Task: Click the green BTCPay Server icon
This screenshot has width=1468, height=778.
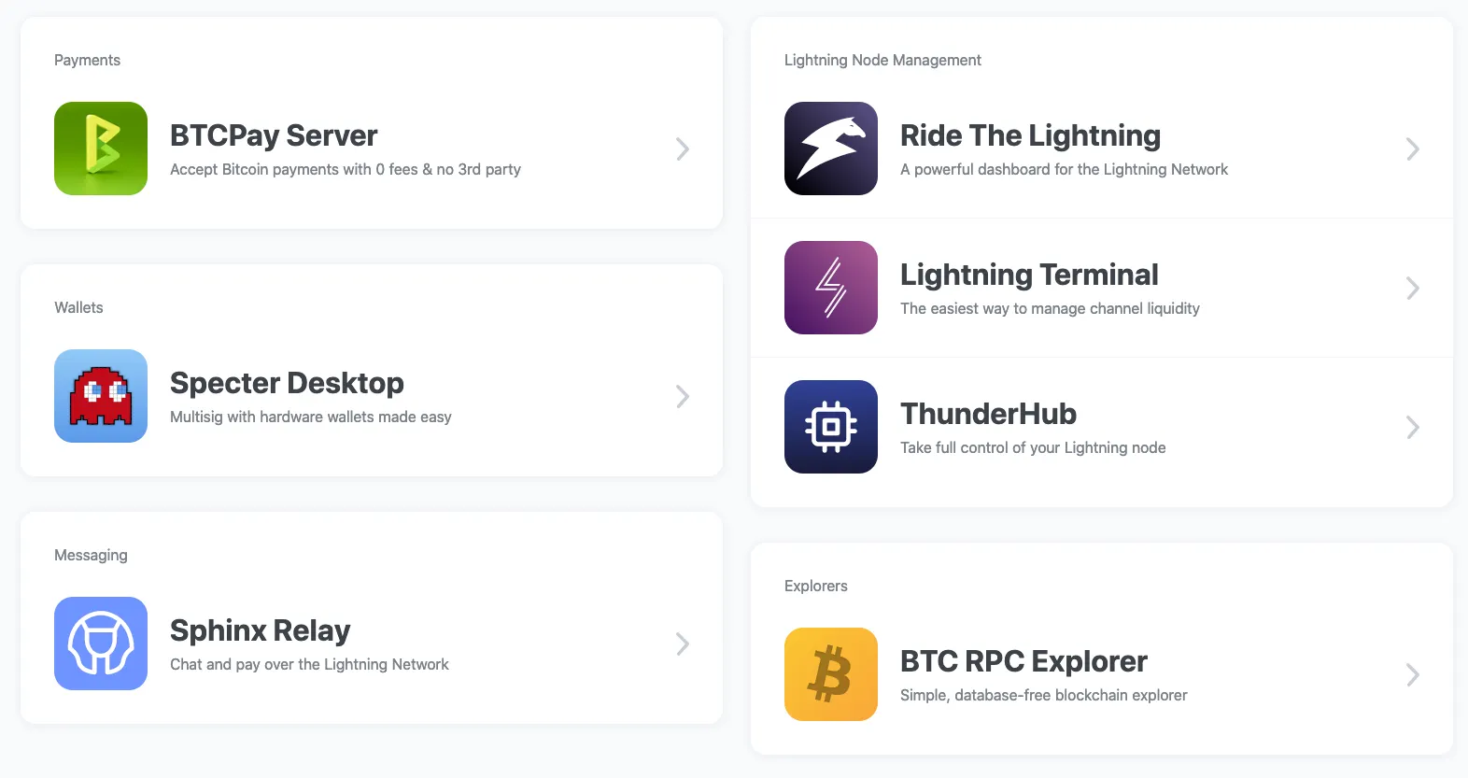Action: click(x=101, y=149)
